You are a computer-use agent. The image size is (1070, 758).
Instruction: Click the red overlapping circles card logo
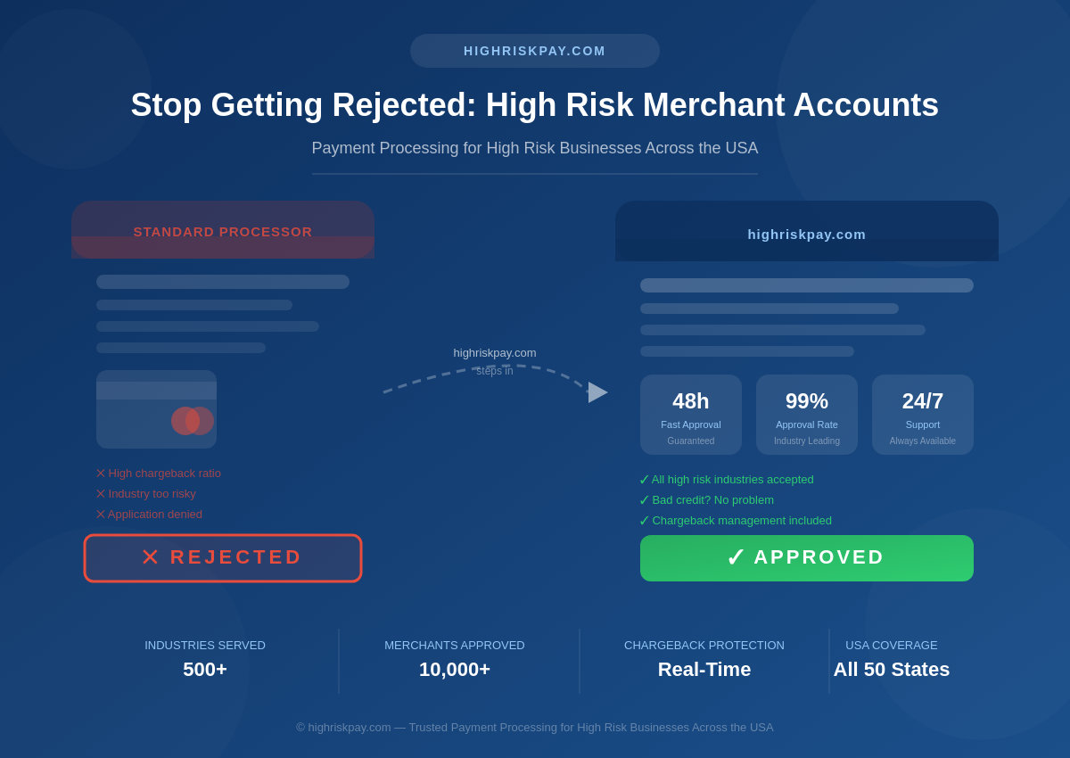pyautogui.click(x=193, y=421)
